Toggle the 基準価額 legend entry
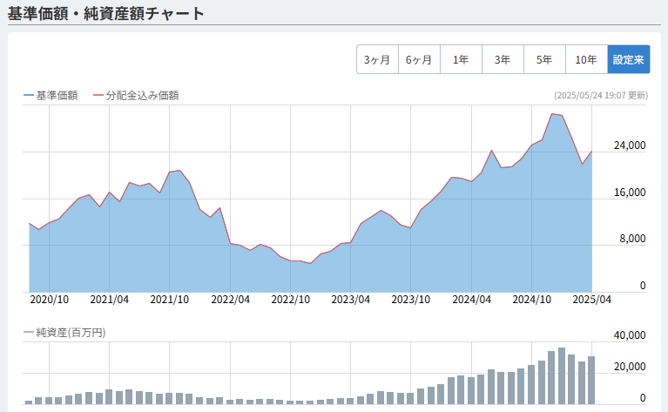The height and width of the screenshot is (412, 668). pos(51,96)
